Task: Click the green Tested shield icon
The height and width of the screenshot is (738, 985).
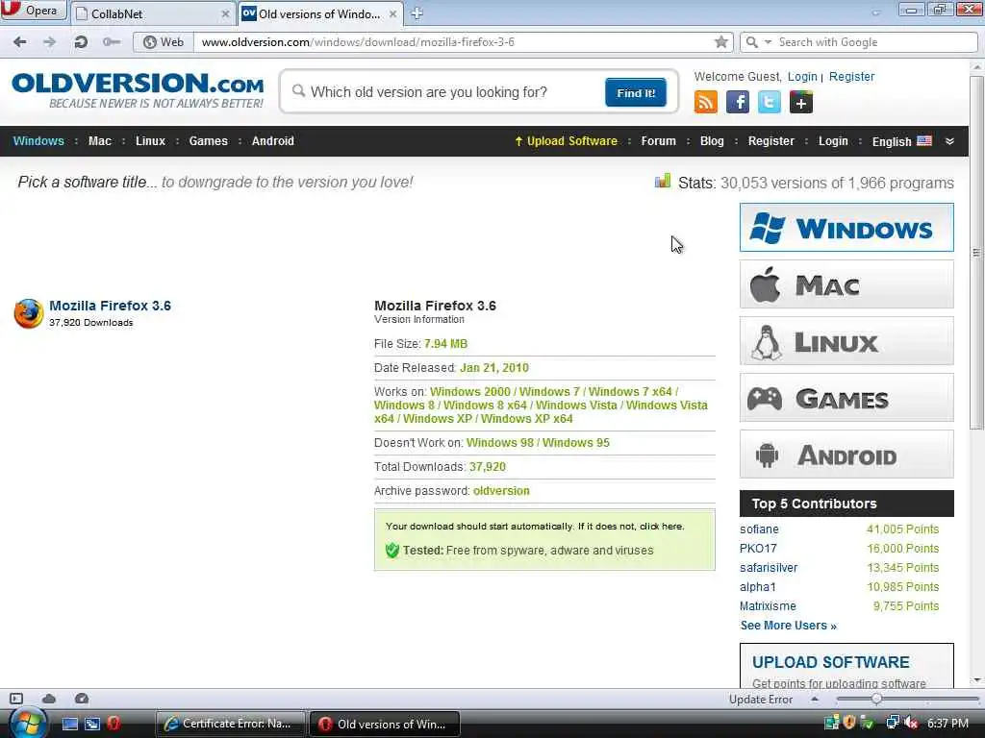Action: (x=392, y=551)
